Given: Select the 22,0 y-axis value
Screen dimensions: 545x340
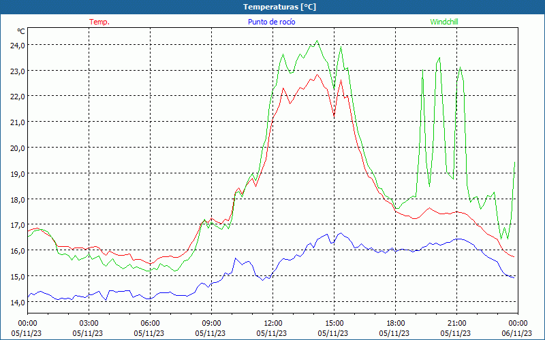Looking at the screenshot, I should (x=18, y=97).
